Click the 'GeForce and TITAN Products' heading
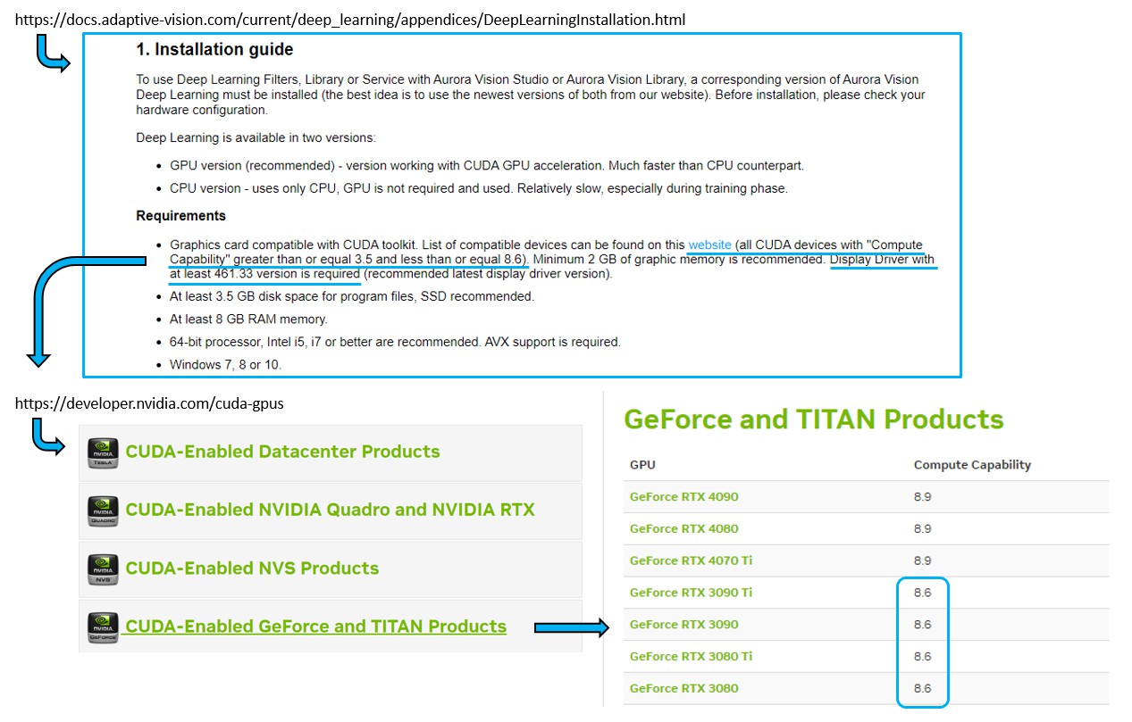The height and width of the screenshot is (722, 1132). (x=814, y=419)
